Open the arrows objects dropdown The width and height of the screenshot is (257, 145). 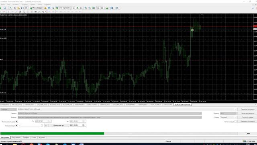pyautogui.click(x=44, y=12)
